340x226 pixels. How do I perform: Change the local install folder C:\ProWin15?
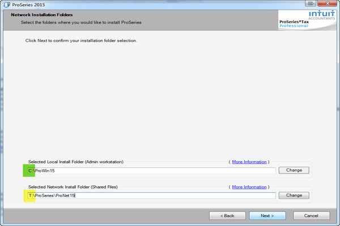pyautogui.click(x=294, y=170)
